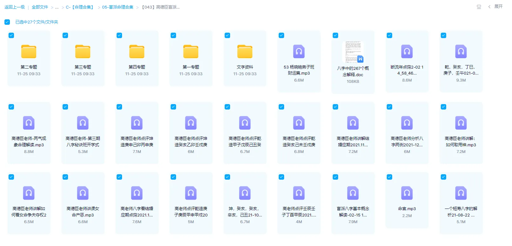
Task: Click audio icon for 坤造癸亥乙卯壬戌庚 file
Action: coord(191,123)
